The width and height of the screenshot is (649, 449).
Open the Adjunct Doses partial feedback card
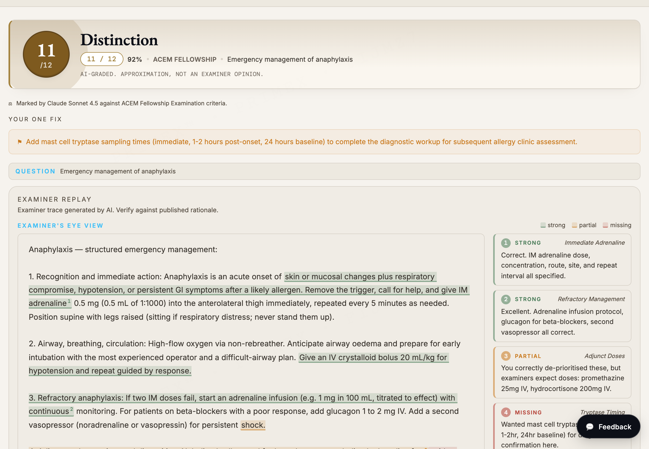click(x=562, y=372)
